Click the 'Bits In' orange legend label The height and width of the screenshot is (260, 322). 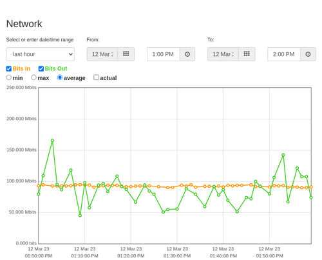click(x=21, y=68)
